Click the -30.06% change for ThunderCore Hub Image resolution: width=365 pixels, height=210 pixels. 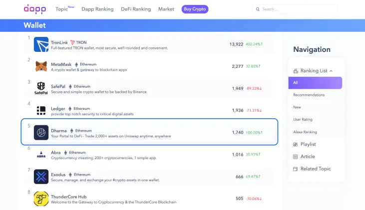click(x=254, y=199)
